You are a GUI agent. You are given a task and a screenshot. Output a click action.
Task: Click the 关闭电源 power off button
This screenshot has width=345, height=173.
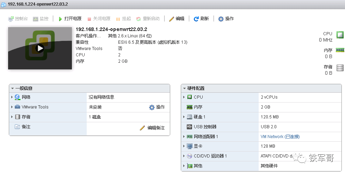pyautogui.click(x=99, y=19)
